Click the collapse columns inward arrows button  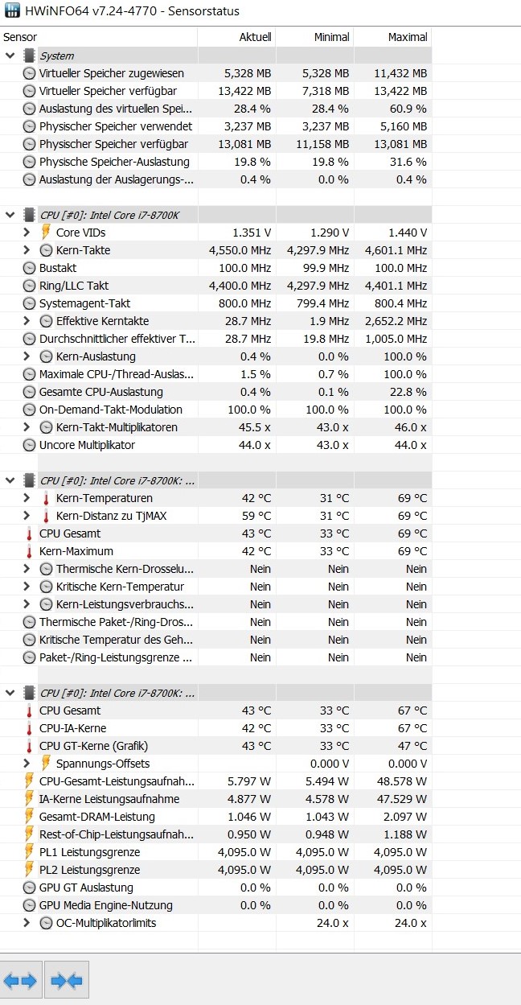coord(67,980)
